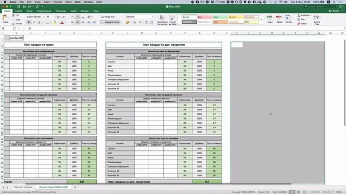Click the Paste clipboard icon
Image resolution: width=346 pixels, height=194 pixels.
[x=5, y=18]
